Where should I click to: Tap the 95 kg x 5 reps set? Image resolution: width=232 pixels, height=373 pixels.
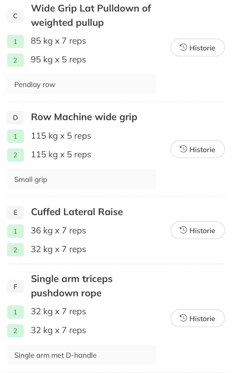(x=58, y=60)
